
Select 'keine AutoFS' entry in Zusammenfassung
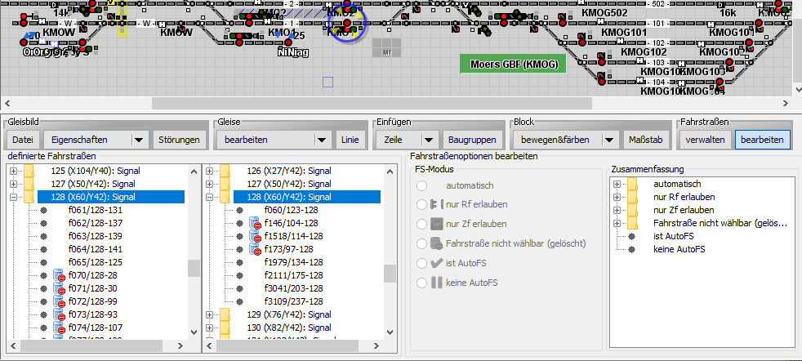tap(678, 249)
